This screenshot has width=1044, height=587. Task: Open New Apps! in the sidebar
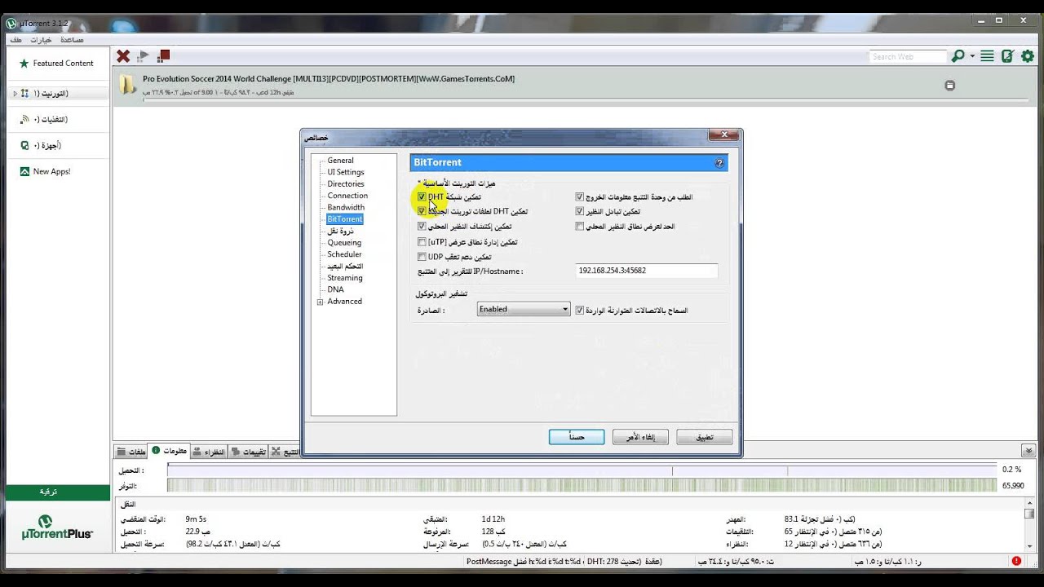coord(51,171)
